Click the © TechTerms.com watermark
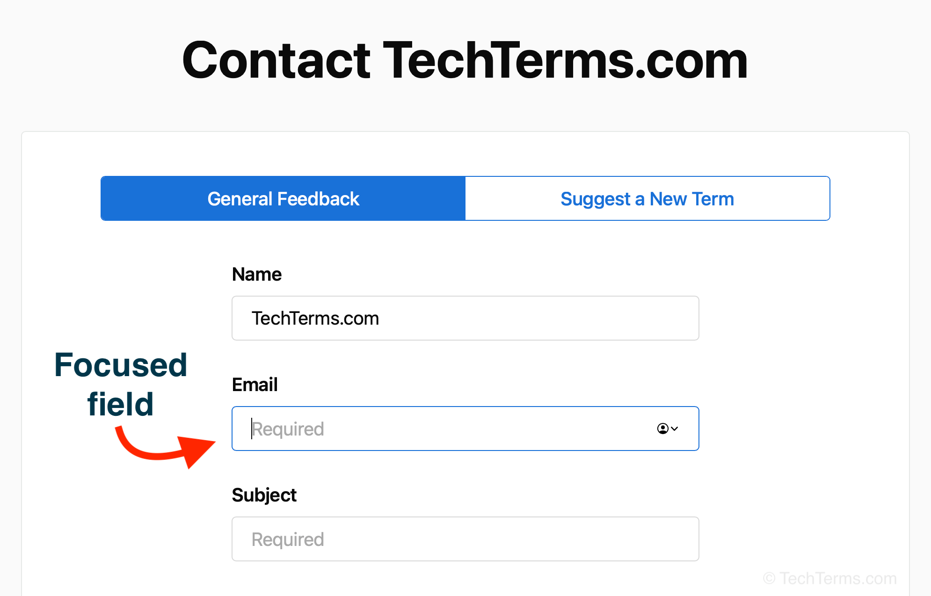The width and height of the screenshot is (931, 596). (x=829, y=579)
